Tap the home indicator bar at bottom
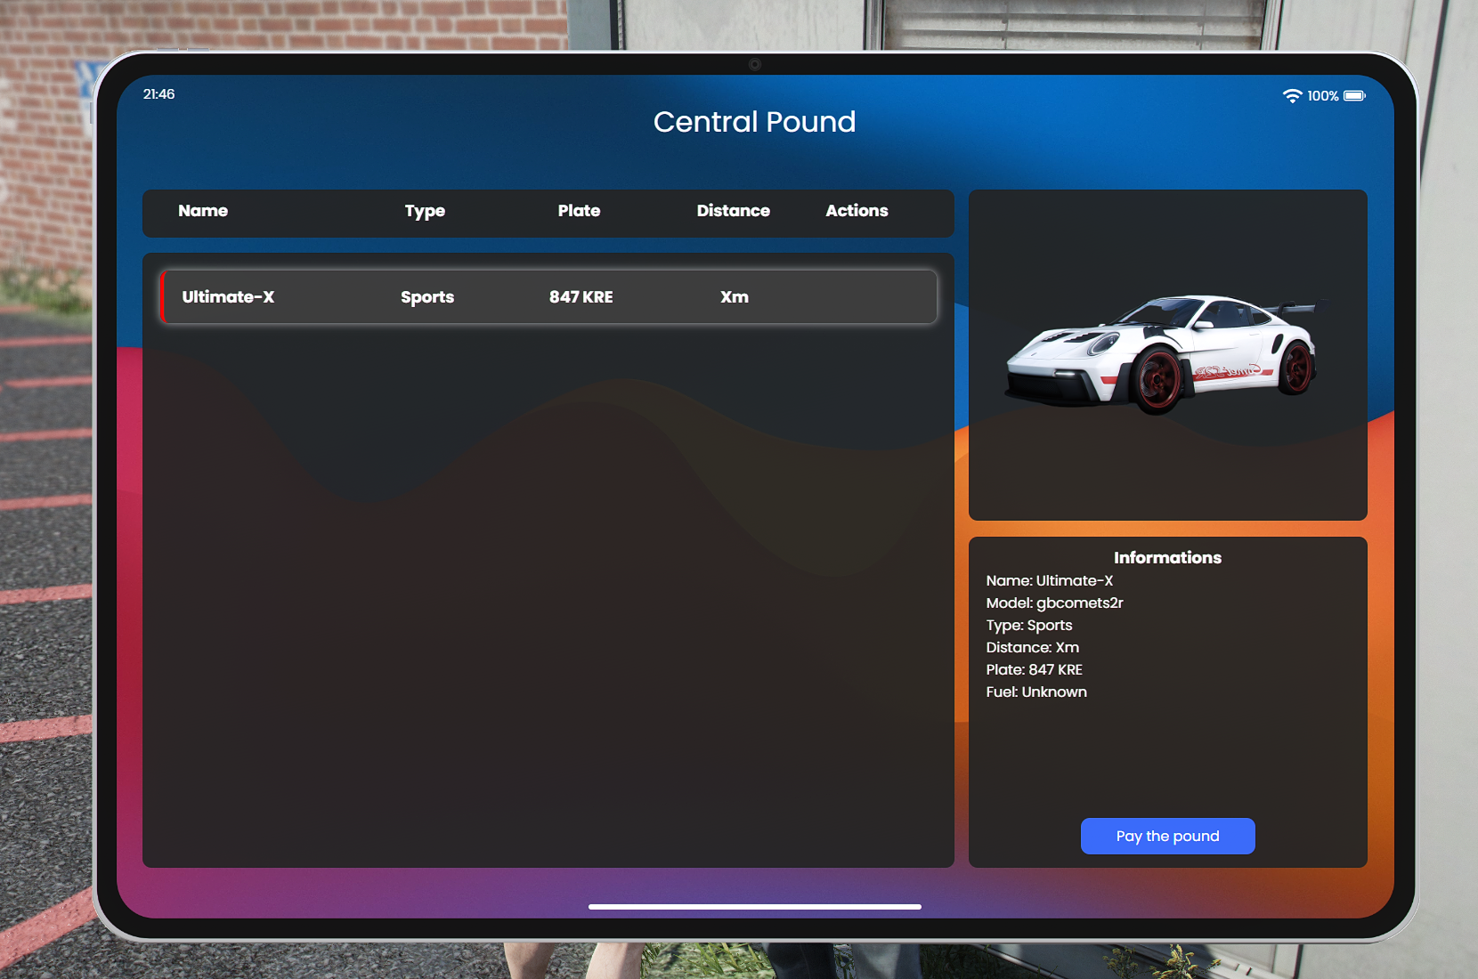1478x979 pixels. [x=754, y=907]
